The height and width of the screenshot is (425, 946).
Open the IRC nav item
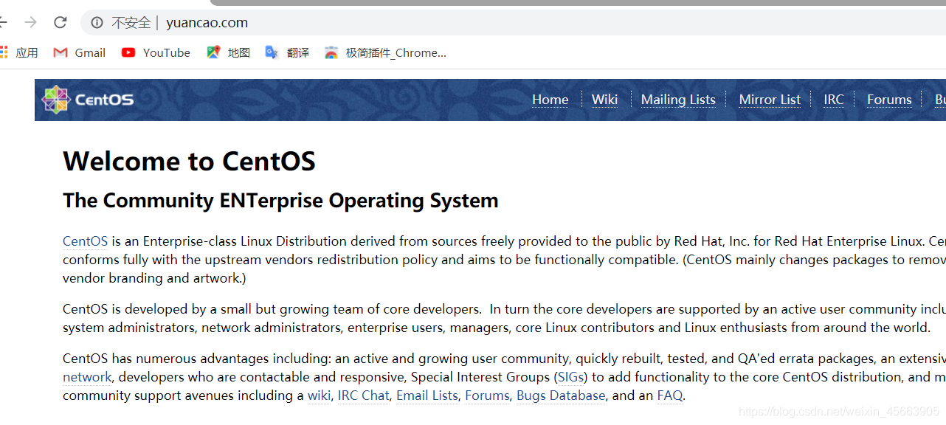834,100
